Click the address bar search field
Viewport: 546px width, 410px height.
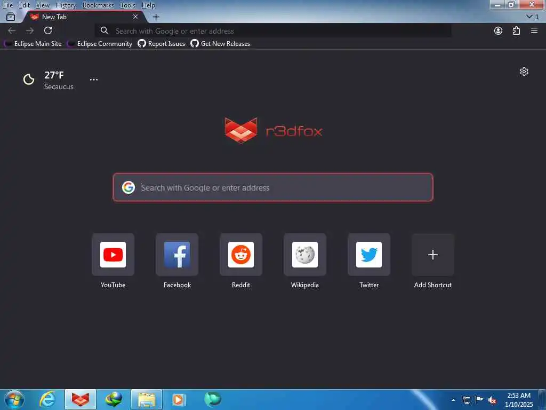[274, 30]
